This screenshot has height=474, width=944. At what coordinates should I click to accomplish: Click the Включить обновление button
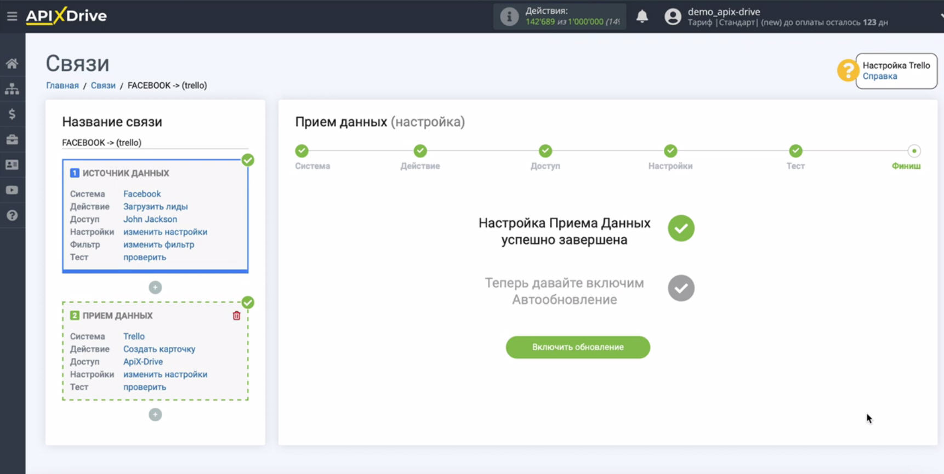pyautogui.click(x=578, y=347)
